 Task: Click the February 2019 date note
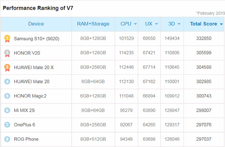point(210,13)
